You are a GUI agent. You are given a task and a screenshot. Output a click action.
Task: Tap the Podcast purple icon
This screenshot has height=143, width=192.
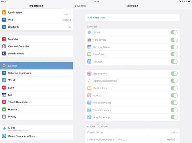coord(89,95)
